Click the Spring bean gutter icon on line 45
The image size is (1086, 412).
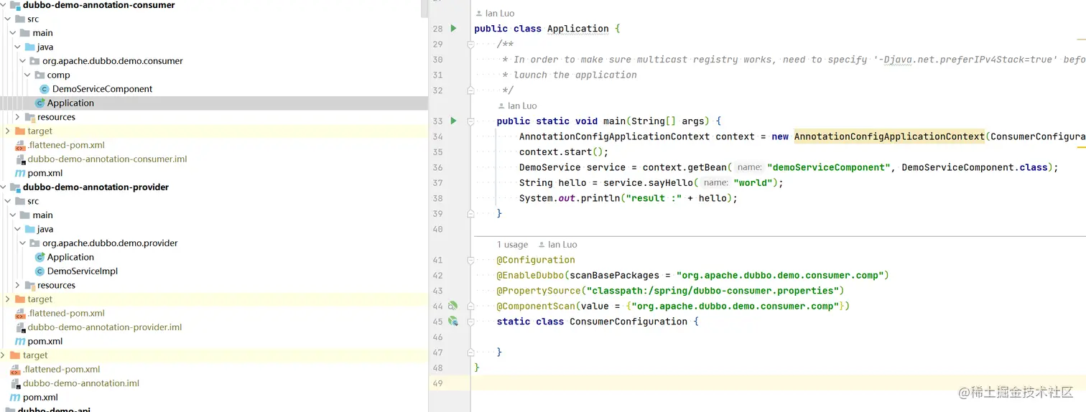[452, 321]
